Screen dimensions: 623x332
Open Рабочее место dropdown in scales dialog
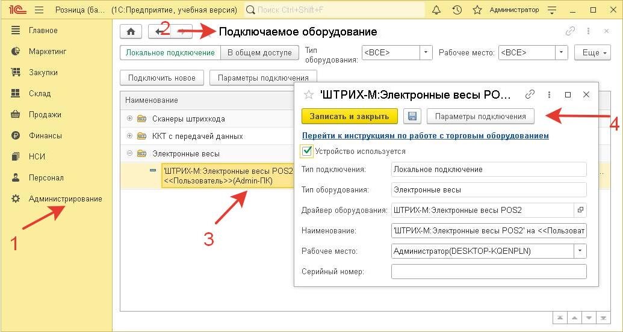point(580,251)
